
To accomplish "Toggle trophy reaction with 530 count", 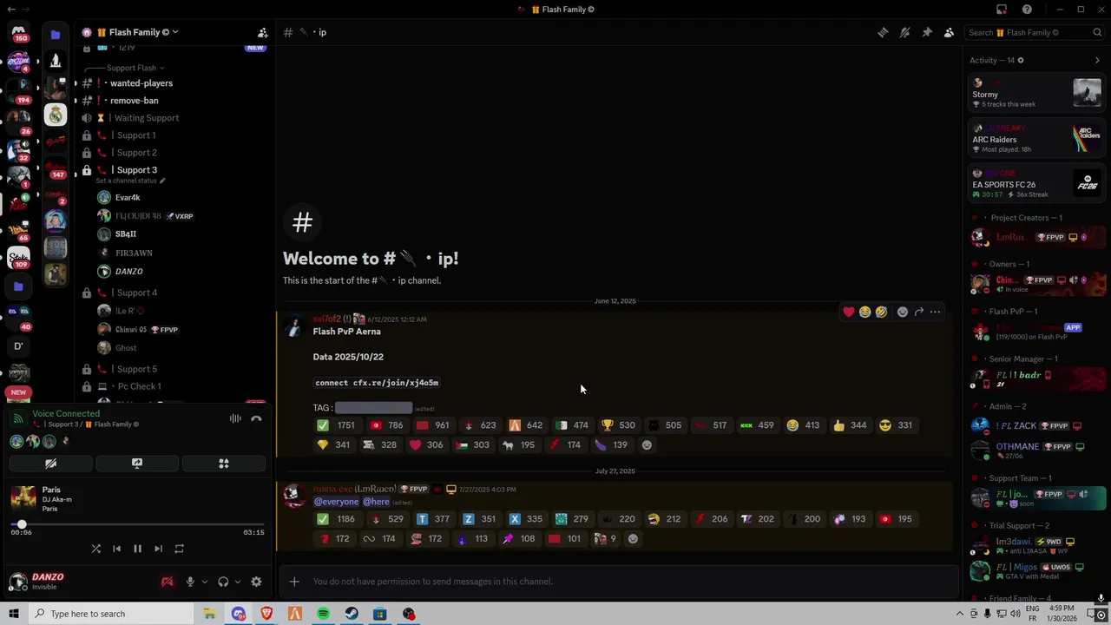I will [618, 425].
